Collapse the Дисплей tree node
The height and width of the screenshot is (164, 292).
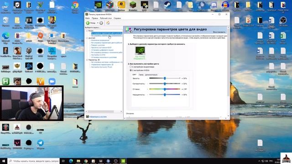coord(87,38)
